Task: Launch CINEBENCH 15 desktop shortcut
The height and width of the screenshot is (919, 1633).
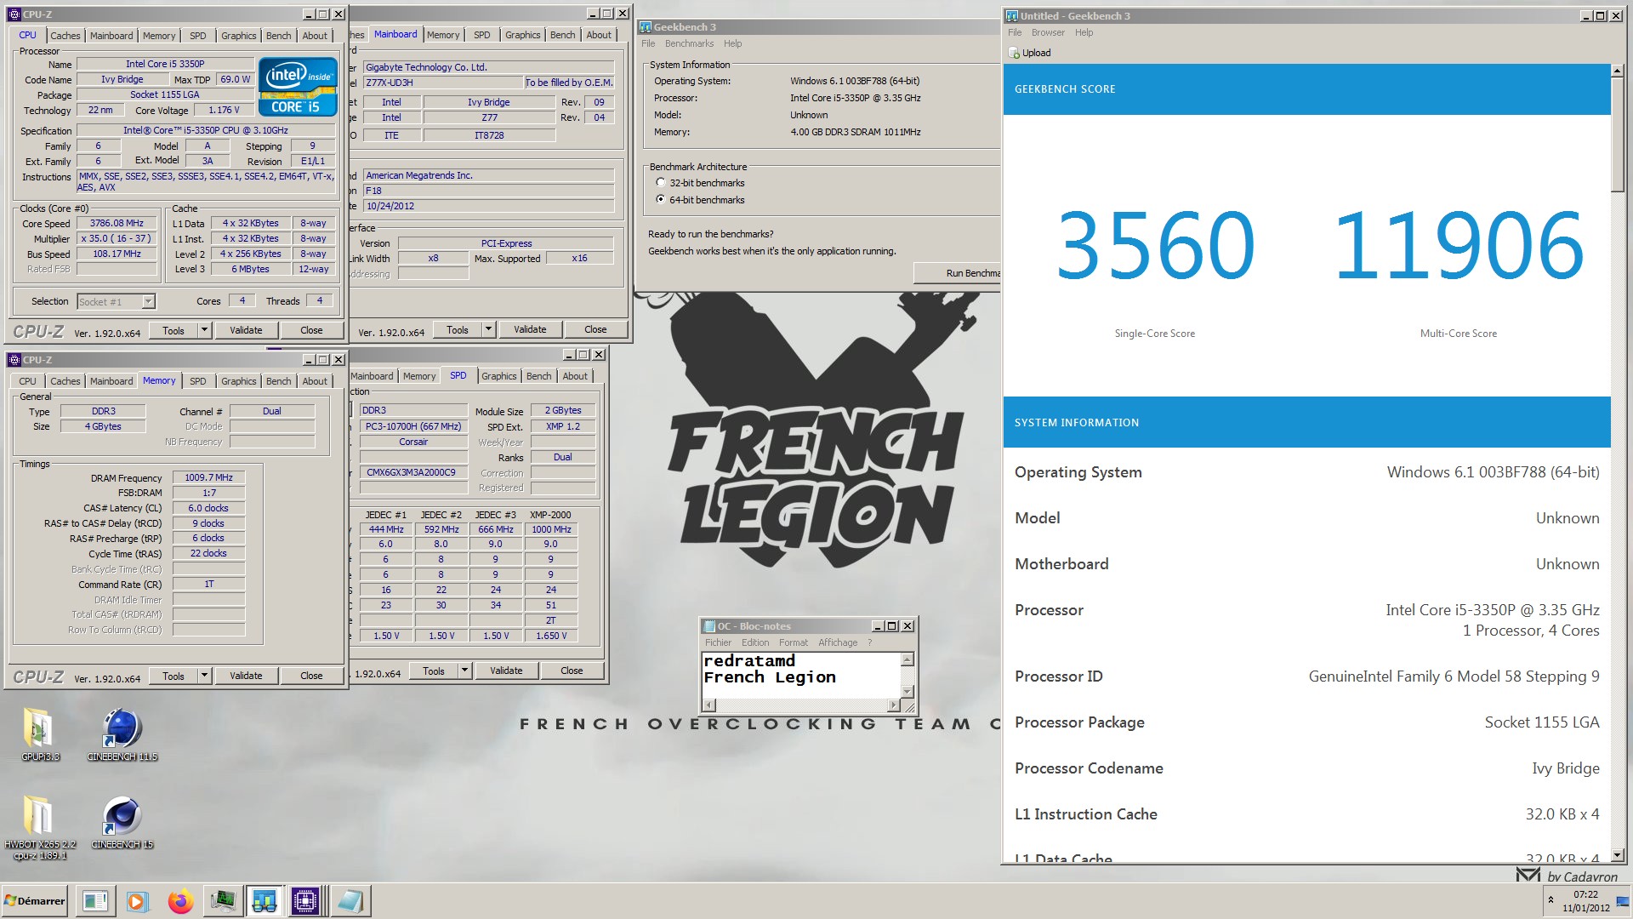Action: tap(122, 821)
